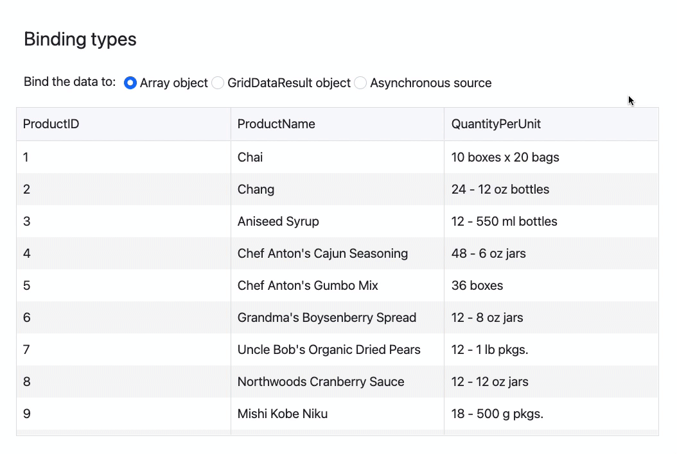Select the Chai product name cell
The image size is (677, 454).
click(x=251, y=157)
